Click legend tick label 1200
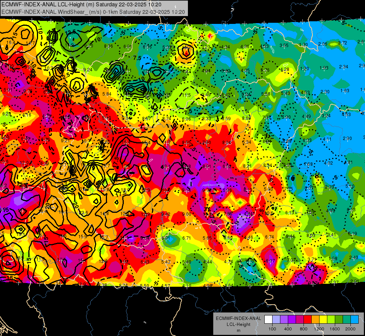 coord(319,329)
